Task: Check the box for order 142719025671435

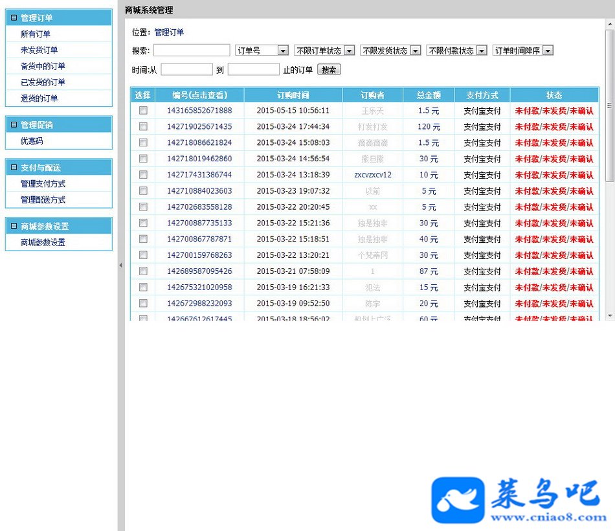Action: pos(143,126)
